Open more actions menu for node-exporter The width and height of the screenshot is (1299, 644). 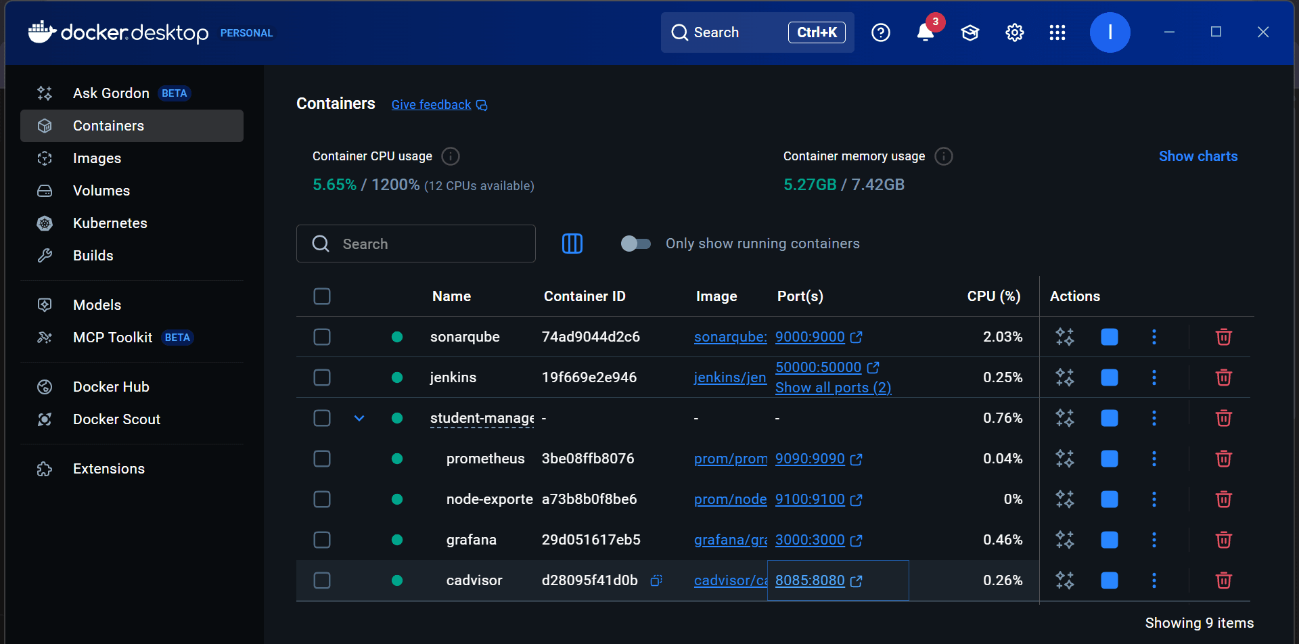point(1154,499)
